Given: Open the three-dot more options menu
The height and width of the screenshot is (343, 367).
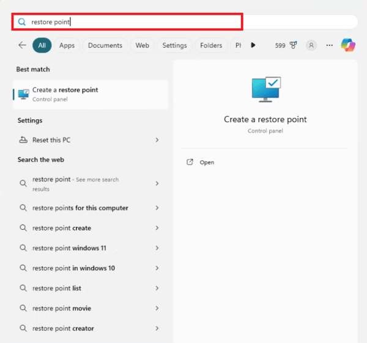Looking at the screenshot, I should [x=329, y=45].
